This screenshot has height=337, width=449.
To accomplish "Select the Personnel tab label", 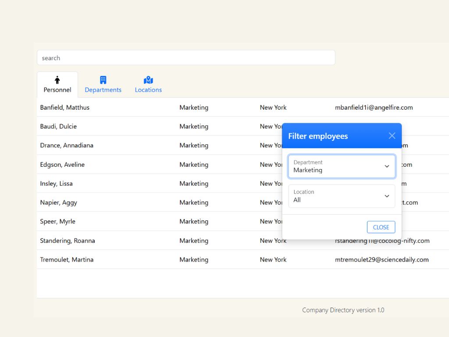I will click(57, 90).
